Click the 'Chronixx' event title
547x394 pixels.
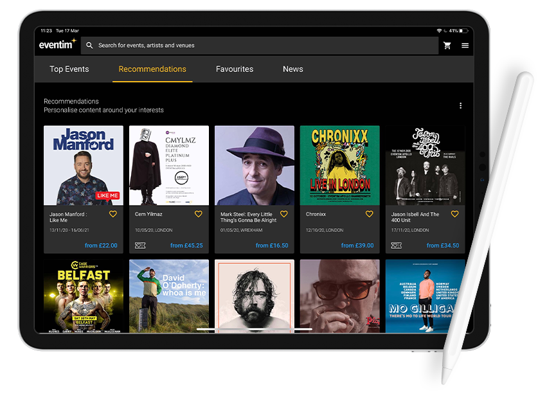(316, 214)
